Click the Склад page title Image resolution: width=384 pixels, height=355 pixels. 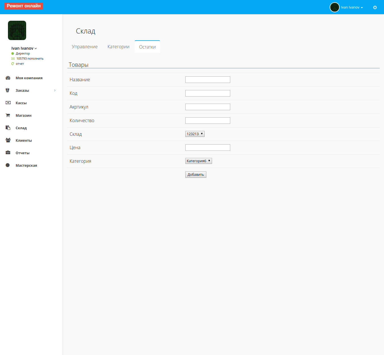pyautogui.click(x=86, y=31)
